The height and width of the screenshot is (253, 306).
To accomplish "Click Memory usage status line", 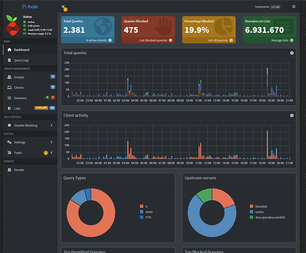I will point(37,34).
